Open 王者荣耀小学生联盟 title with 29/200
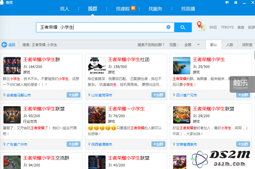255x169 pixels. tap(213, 109)
